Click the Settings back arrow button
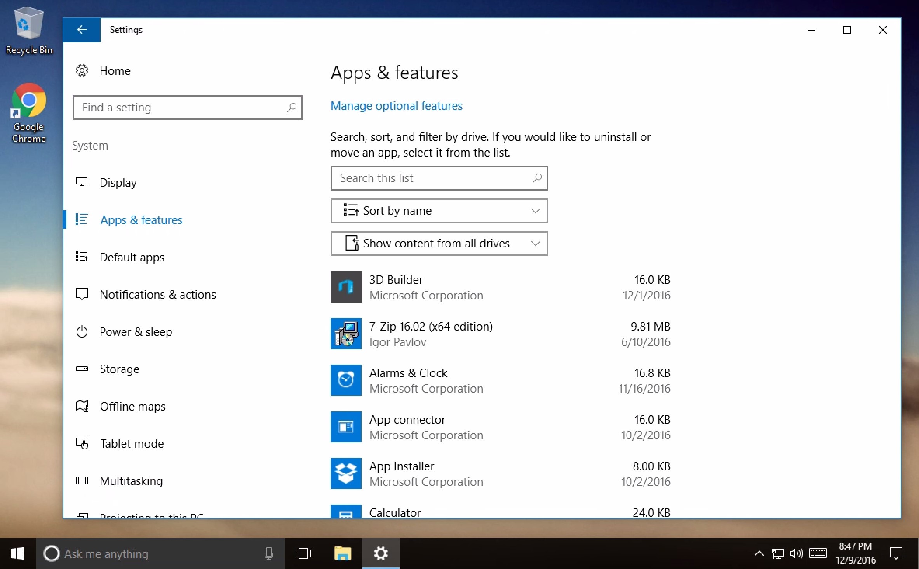This screenshot has height=569, width=919. (x=82, y=30)
